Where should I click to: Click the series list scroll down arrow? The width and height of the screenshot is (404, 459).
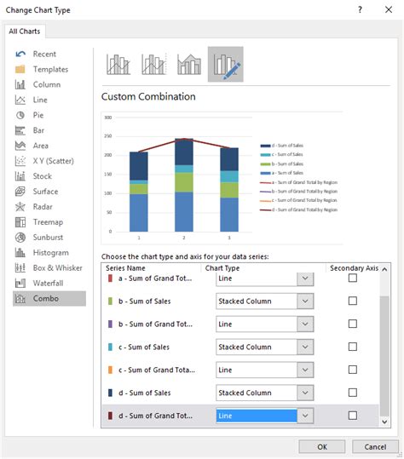(384, 422)
